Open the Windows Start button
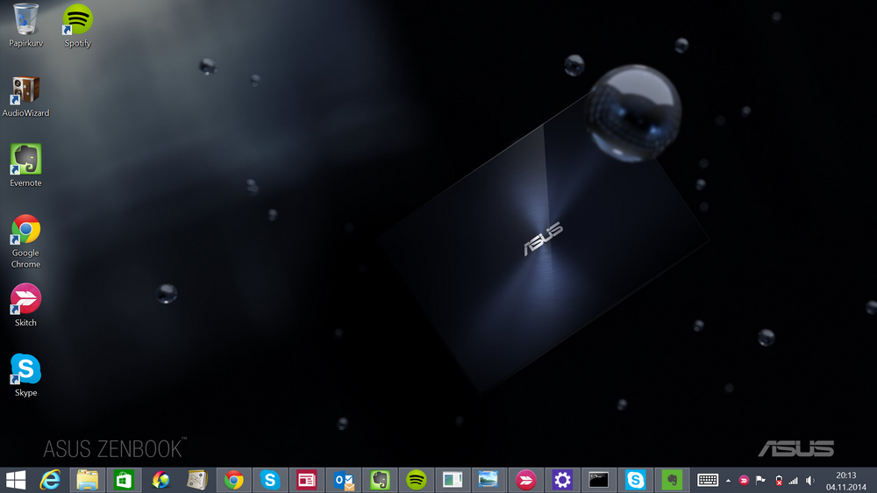 tap(16, 480)
